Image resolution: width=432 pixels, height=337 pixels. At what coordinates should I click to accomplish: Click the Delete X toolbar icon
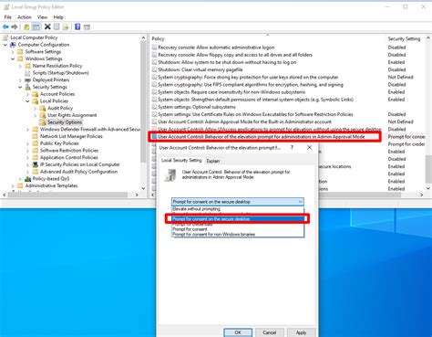pyautogui.click(x=47, y=26)
